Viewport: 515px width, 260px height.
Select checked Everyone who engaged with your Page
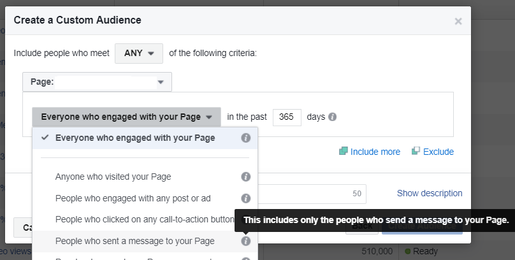click(x=135, y=138)
